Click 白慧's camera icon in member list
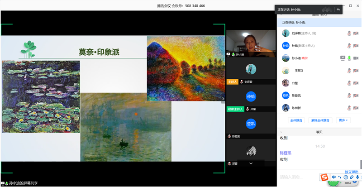This screenshot has height=187, width=362. pos(356,83)
